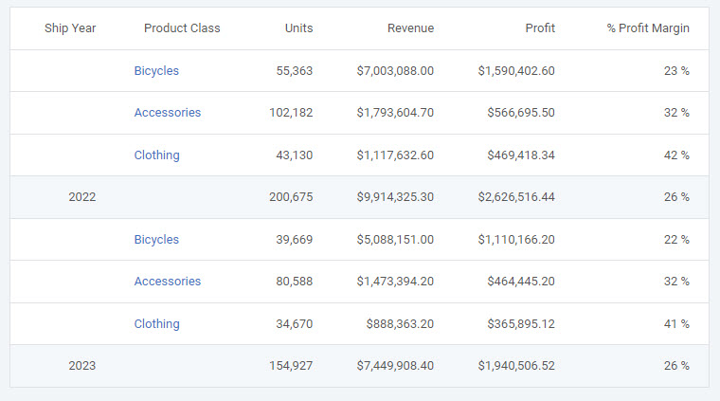Viewport: 720px width, 401px height.
Task: Select the $7,449,908.40 revenue total cell
Action: [x=395, y=366]
